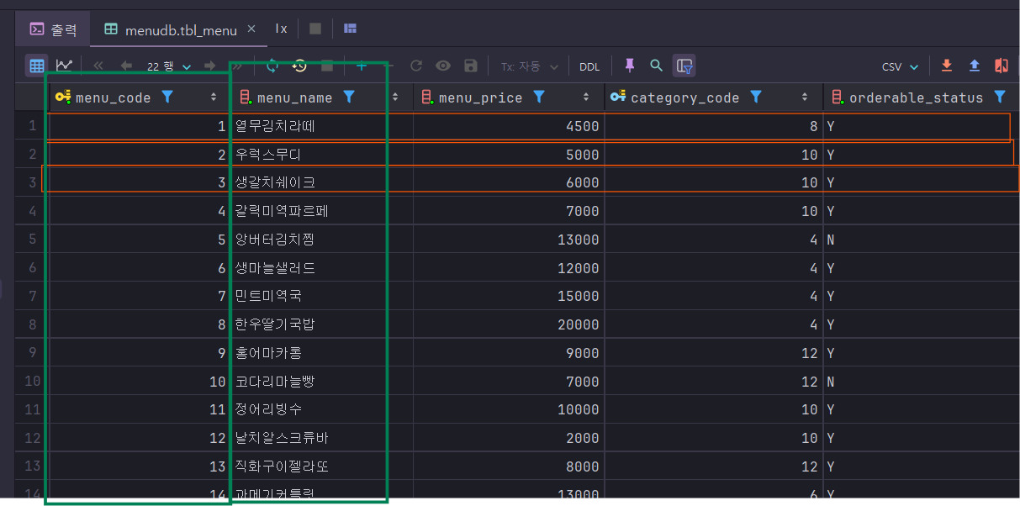
Task: Click the stop square in tab bar
Action: (315, 29)
